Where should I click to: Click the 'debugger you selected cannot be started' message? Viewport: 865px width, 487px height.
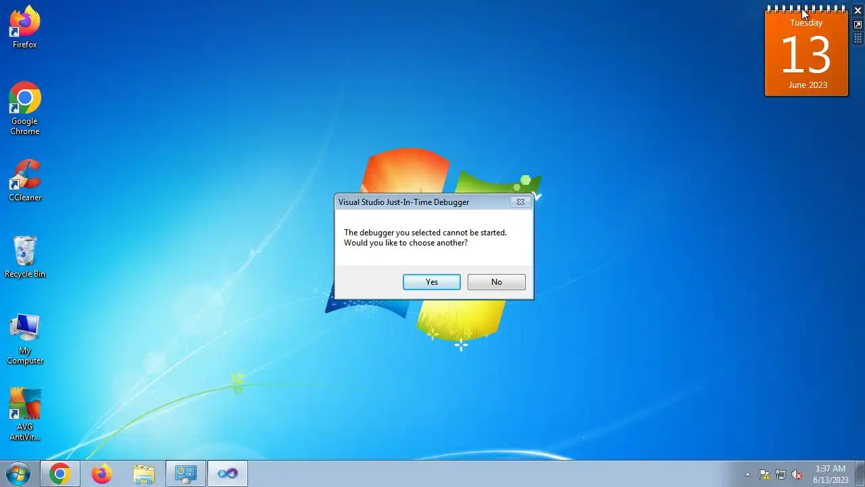425,237
